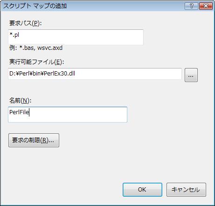Place cursor after the PerlFile text
This screenshot has width=215, height=206.
click(29, 112)
